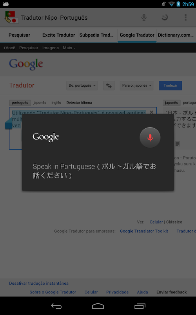Select Detectar idioma option

pos(79,103)
